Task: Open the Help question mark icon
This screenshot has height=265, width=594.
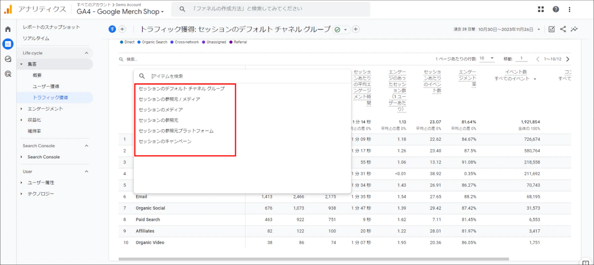Action: pyautogui.click(x=556, y=9)
